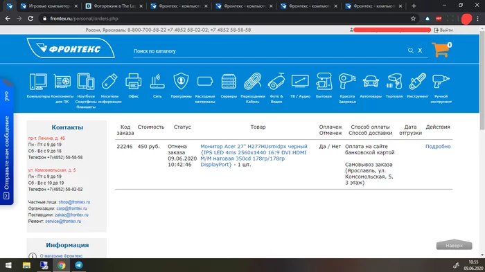Open Windows Start menu
The width and height of the screenshot is (485, 272).
pos(8,265)
